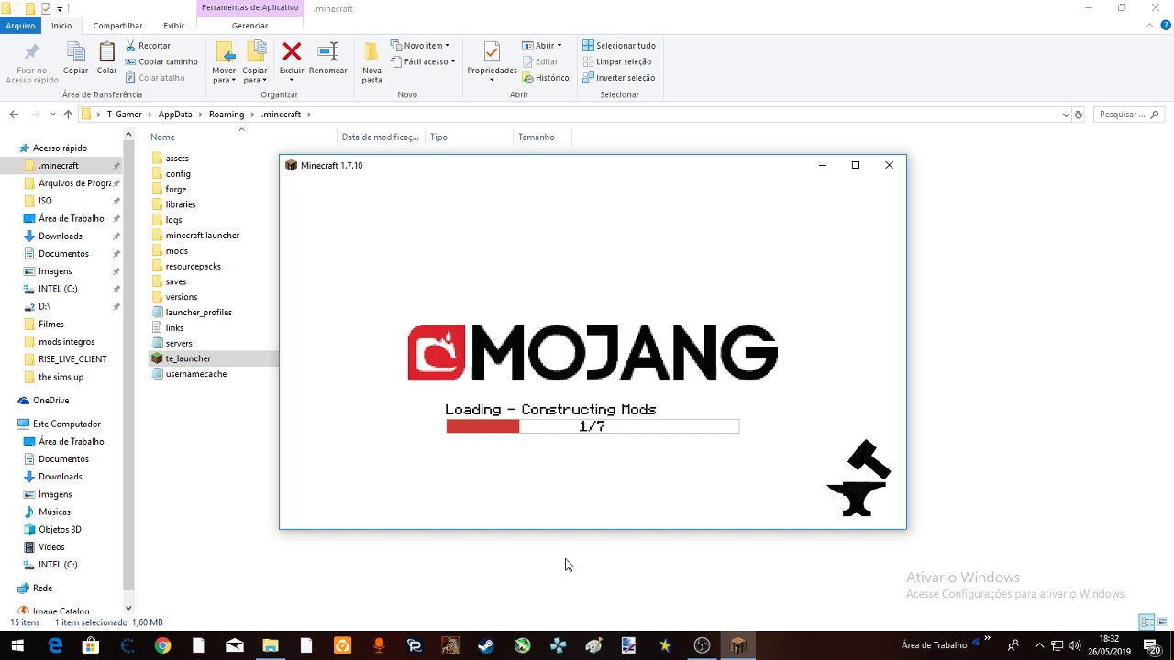This screenshot has height=660, width=1174.
Task: Select the te_launcher file
Action: pyautogui.click(x=187, y=358)
